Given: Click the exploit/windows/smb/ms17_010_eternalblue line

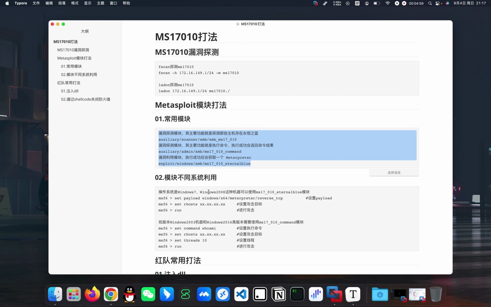Looking at the screenshot, I should 205,163.
